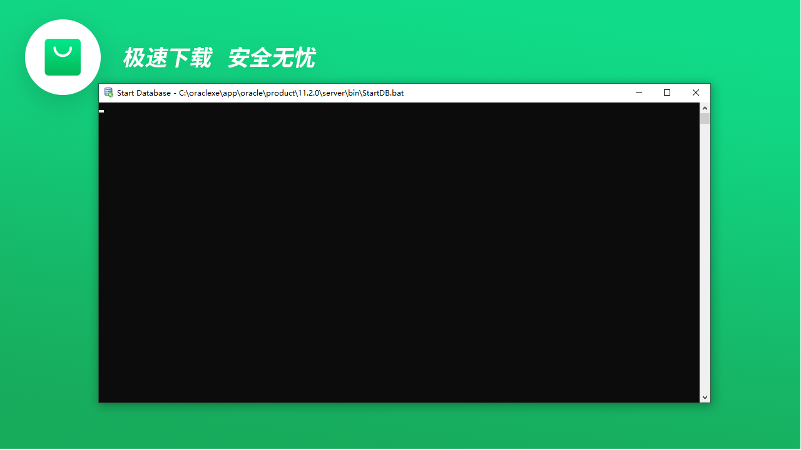
Task: Click the blinking cursor block in the console
Action: tap(101, 111)
